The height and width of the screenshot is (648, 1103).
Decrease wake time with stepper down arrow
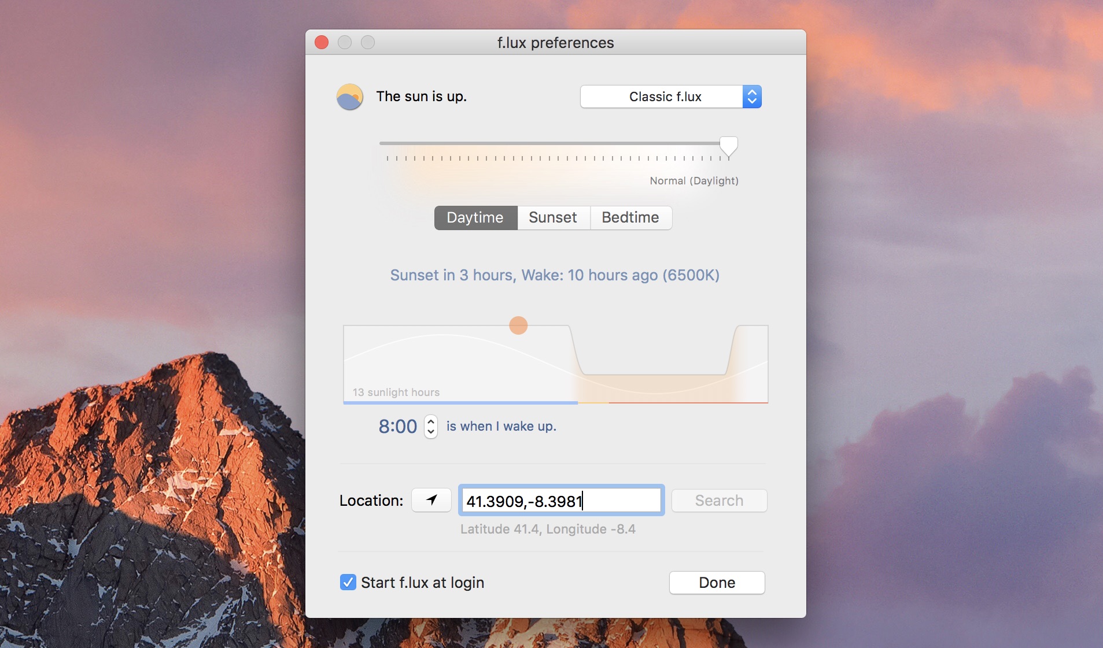point(431,432)
